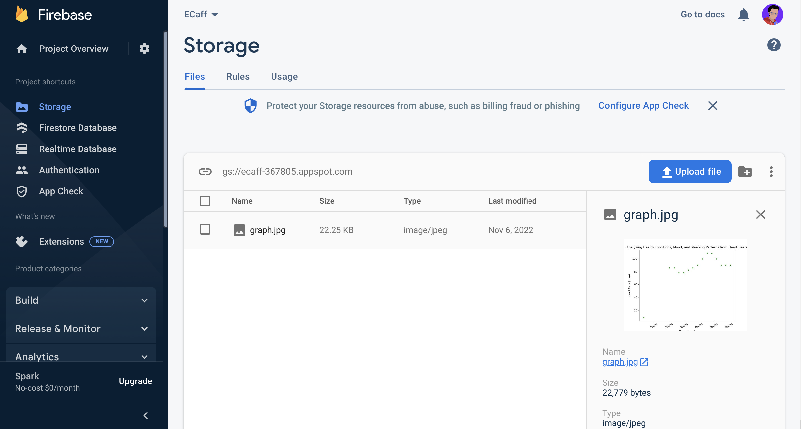Click the Upload file button
Screen dimensions: 801x429
(690, 172)
